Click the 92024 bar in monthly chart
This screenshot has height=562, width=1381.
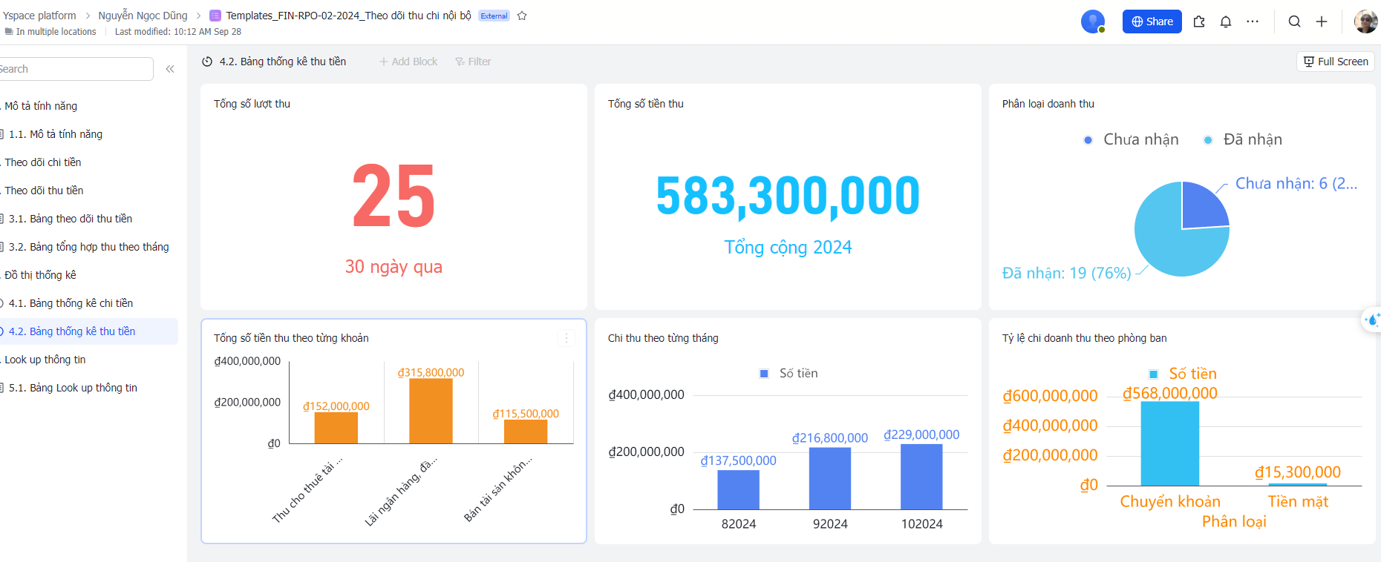(x=830, y=478)
